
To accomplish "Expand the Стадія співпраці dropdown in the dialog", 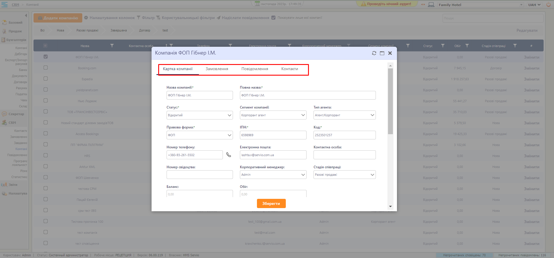I will 344,175.
